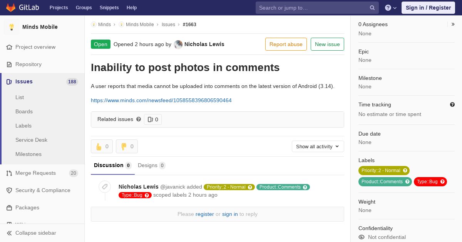Click the Project overview home icon
This screenshot has height=242, width=462.
tap(9, 47)
